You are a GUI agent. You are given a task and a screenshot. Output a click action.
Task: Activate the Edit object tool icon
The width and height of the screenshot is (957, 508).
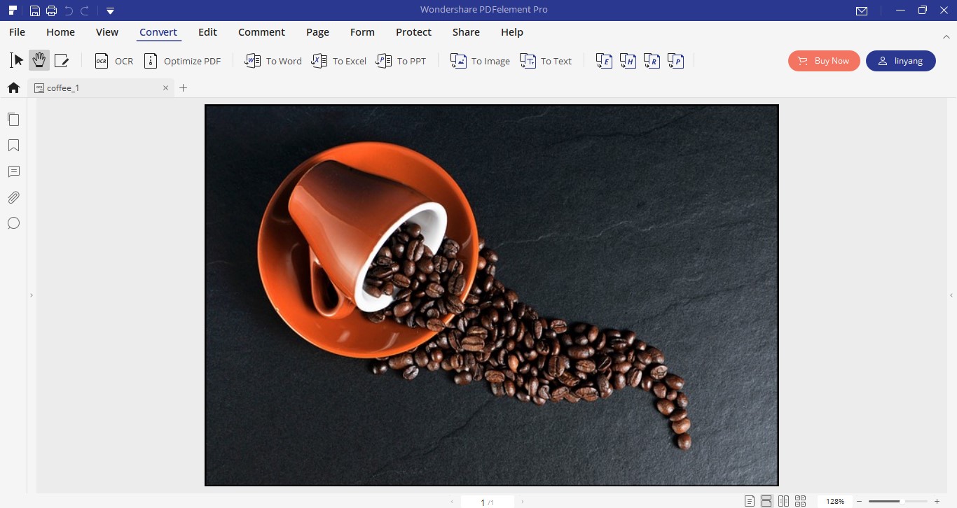click(x=62, y=61)
